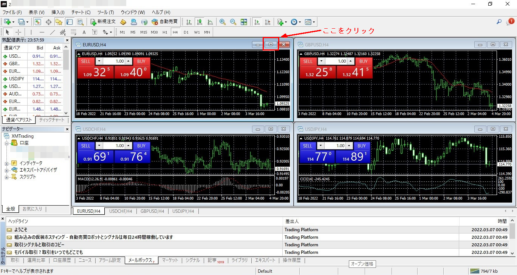This screenshot has width=517, height=275.
Task: Toggle the Terminal panel icon
Action: click(x=69, y=22)
